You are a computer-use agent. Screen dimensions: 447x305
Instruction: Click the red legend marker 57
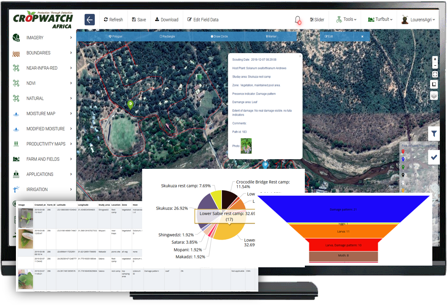point(403,152)
